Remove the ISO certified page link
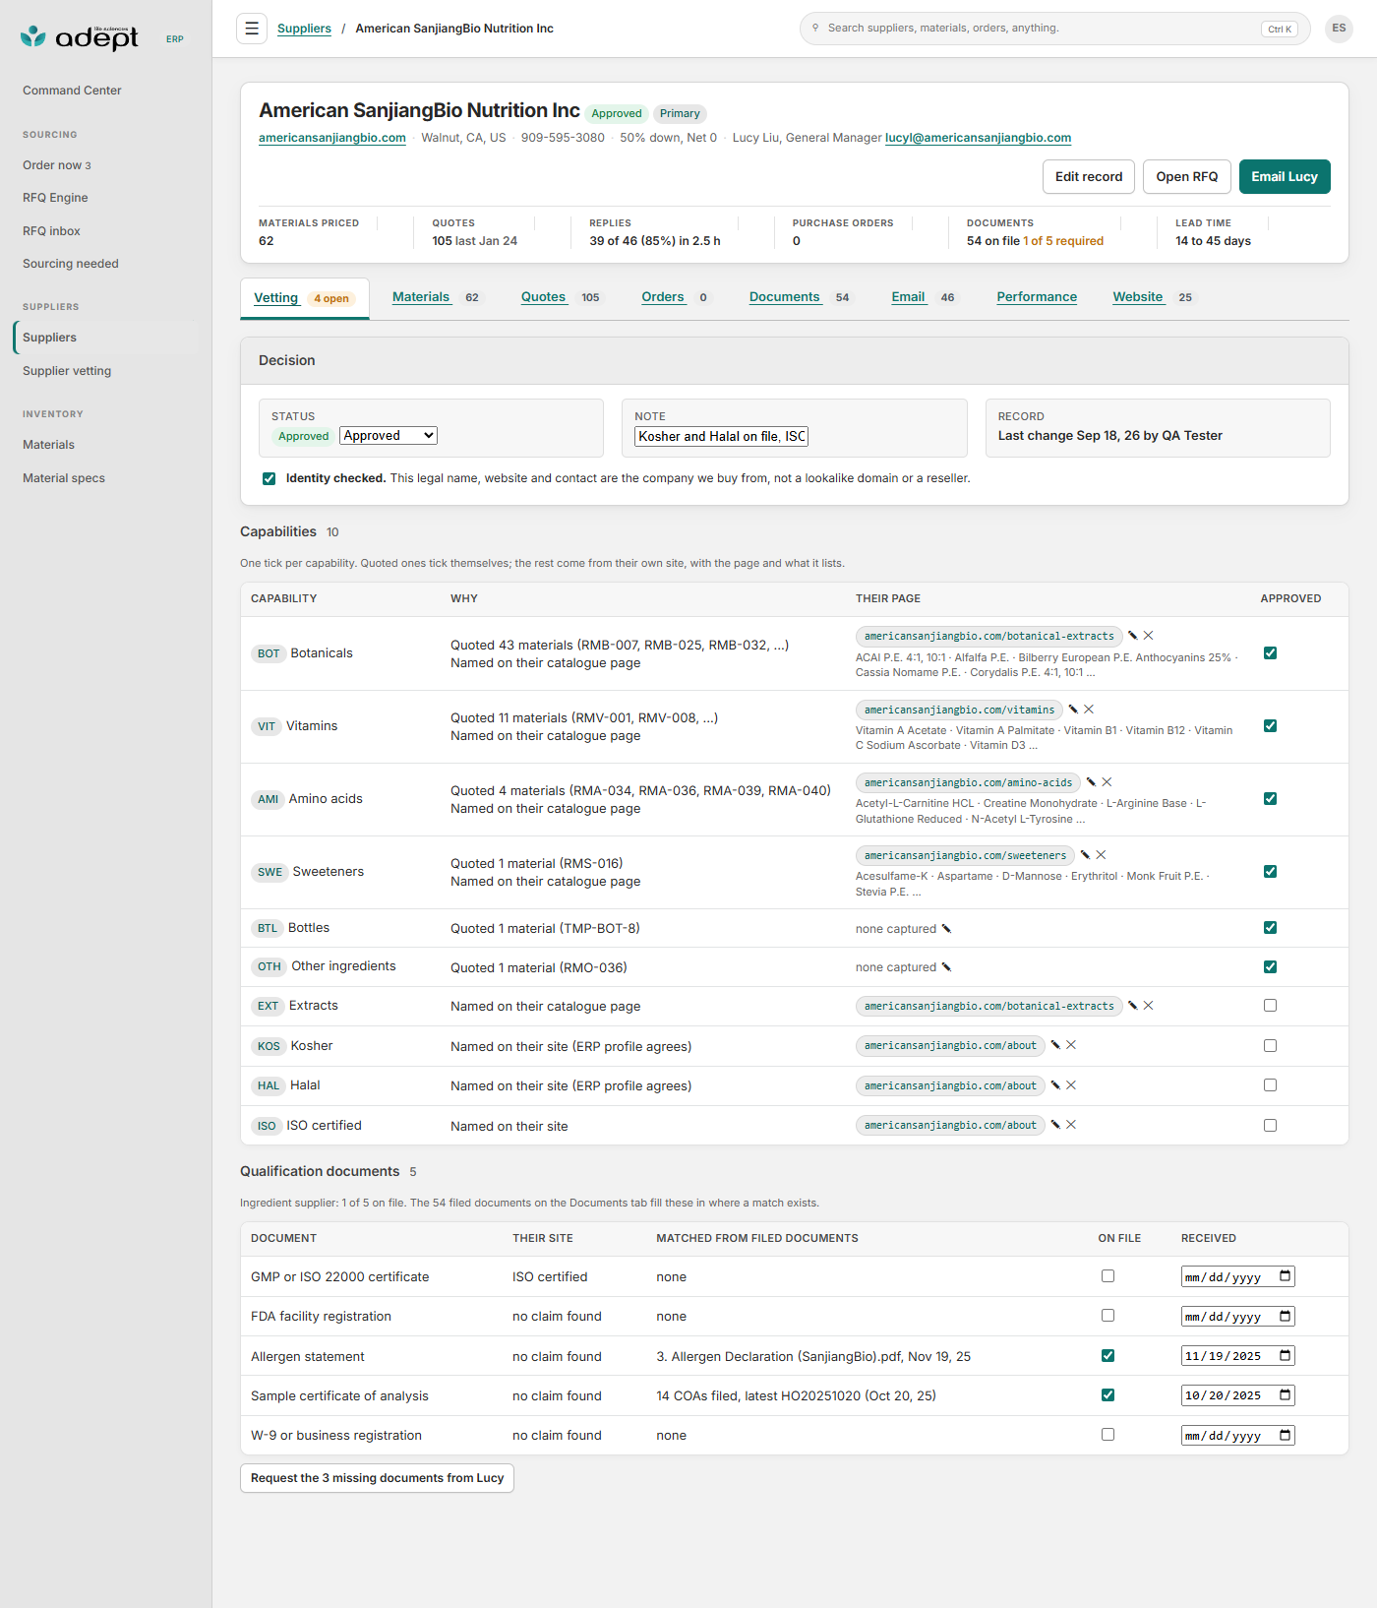 1071,1125
